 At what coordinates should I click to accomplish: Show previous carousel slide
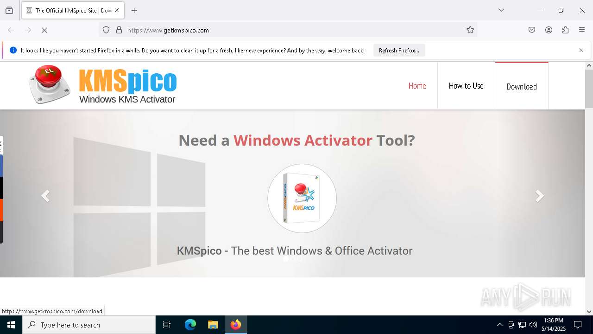click(x=45, y=196)
